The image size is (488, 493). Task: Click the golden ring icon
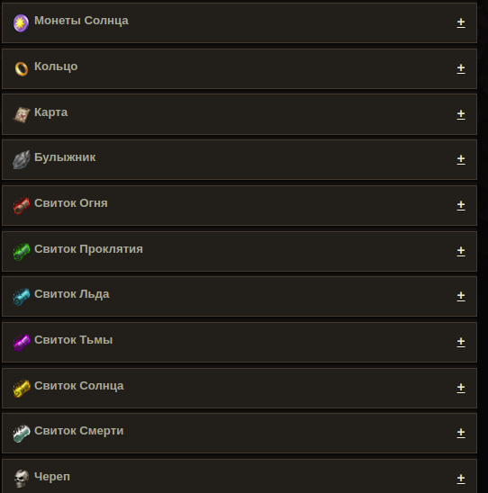click(22, 68)
